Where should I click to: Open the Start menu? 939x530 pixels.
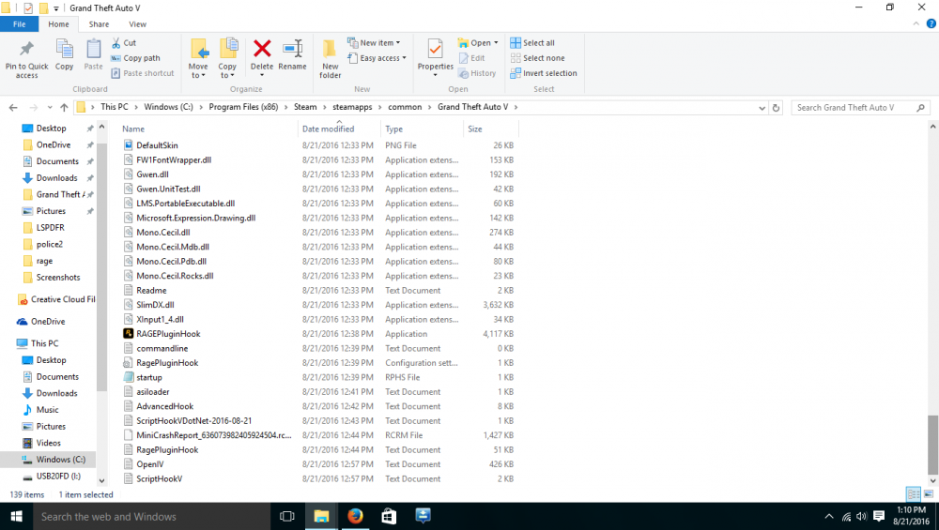16,516
